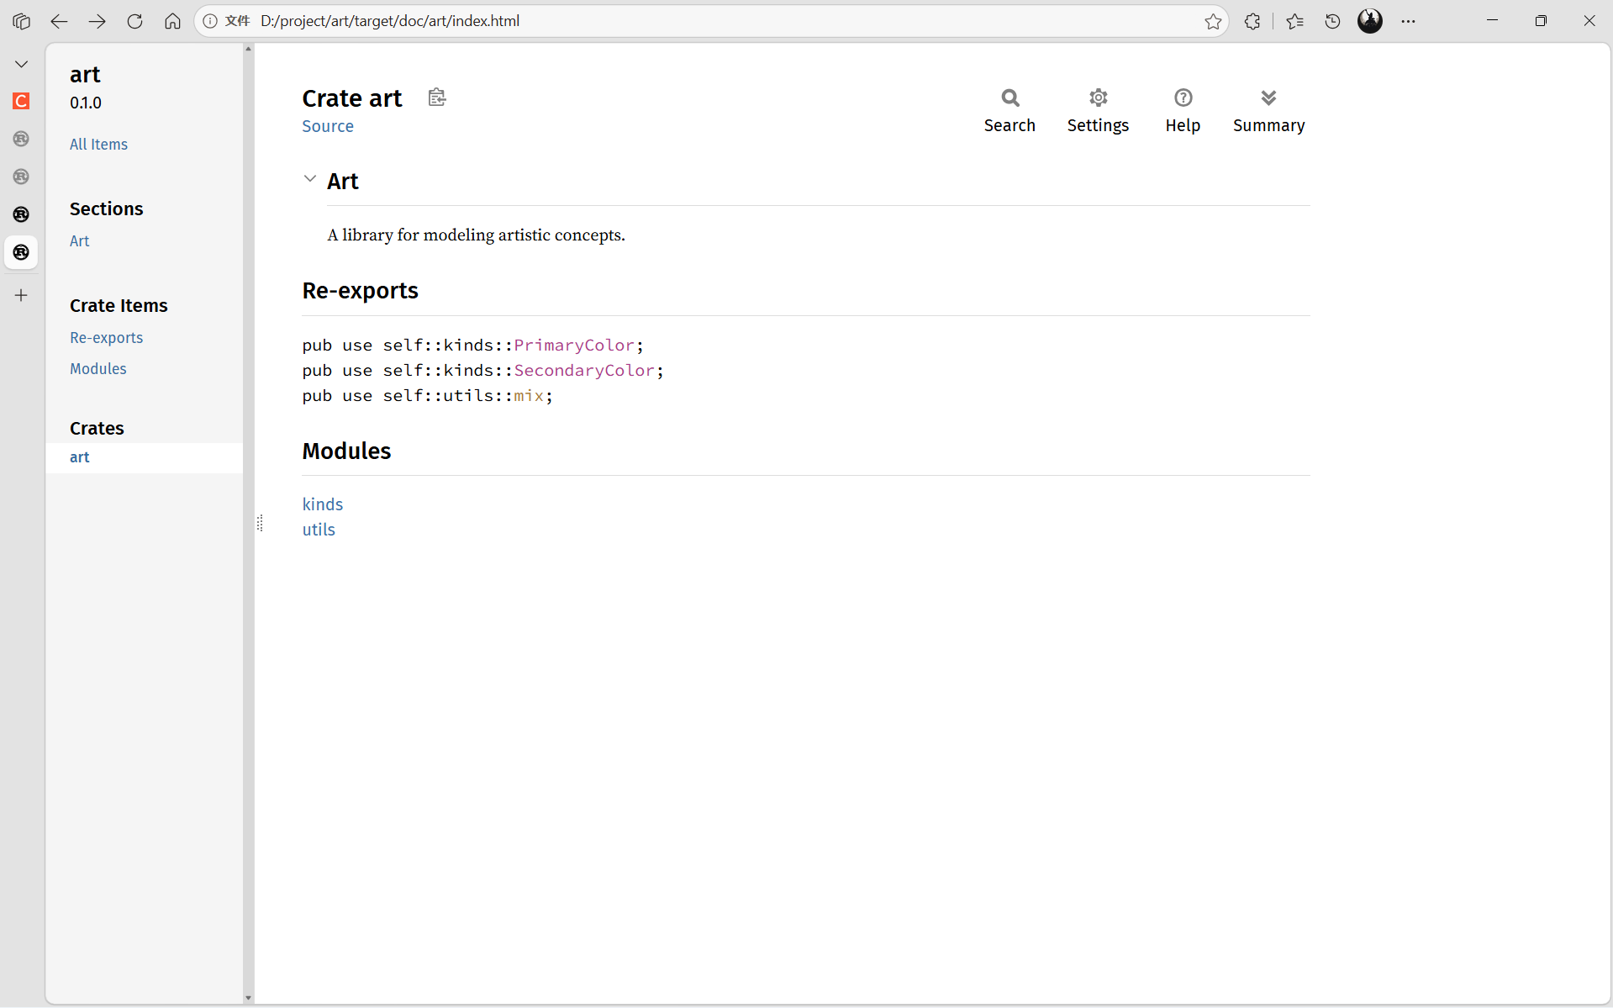The width and height of the screenshot is (1613, 1008).
Task: Minimize the browser window
Action: point(1493,21)
